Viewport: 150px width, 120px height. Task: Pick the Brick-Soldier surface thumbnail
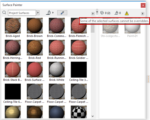79,47
